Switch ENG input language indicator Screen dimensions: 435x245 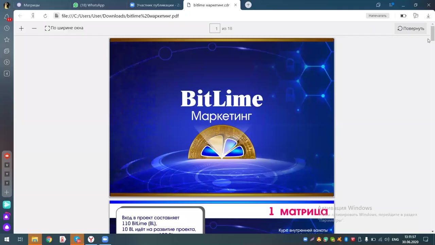pyautogui.click(x=395, y=240)
